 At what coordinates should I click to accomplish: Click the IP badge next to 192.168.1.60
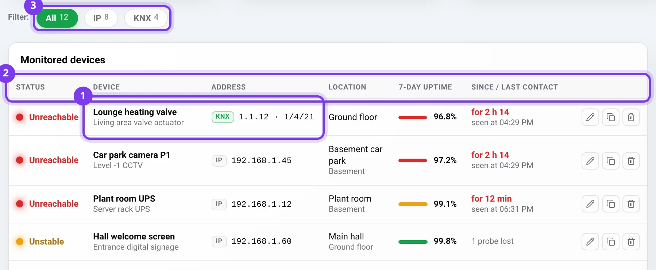(219, 241)
